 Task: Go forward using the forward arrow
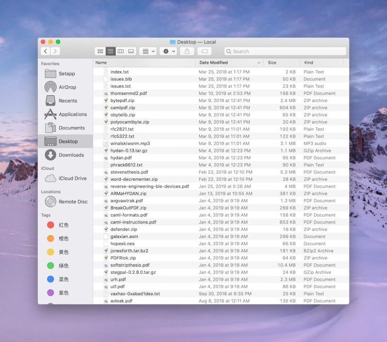coord(55,52)
